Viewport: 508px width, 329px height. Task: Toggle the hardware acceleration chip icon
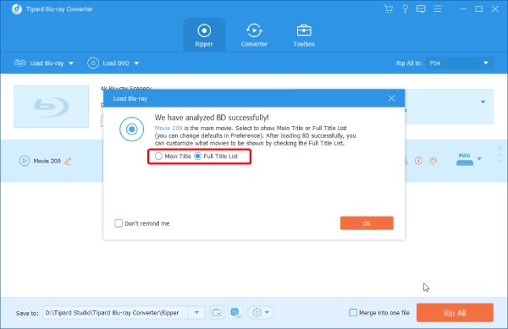pos(235,312)
